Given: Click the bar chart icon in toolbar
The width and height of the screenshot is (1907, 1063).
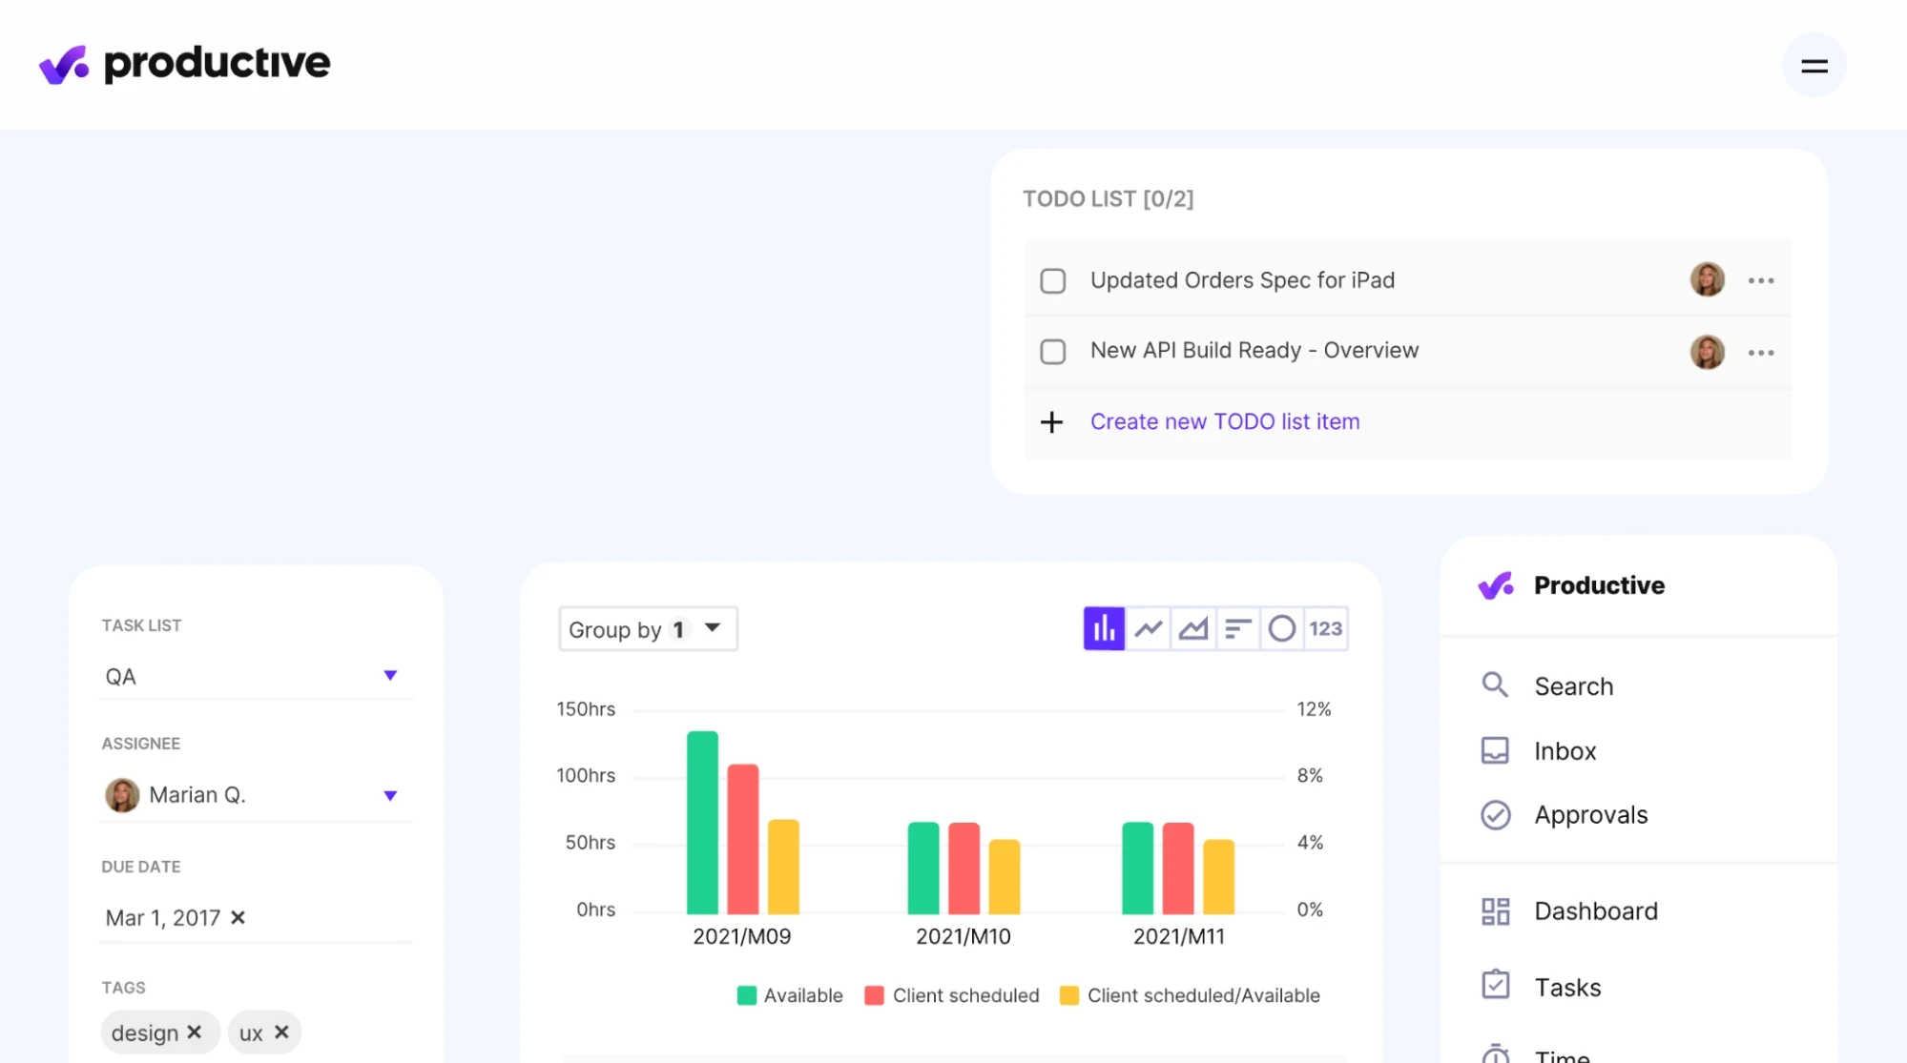Looking at the screenshot, I should click(1104, 627).
